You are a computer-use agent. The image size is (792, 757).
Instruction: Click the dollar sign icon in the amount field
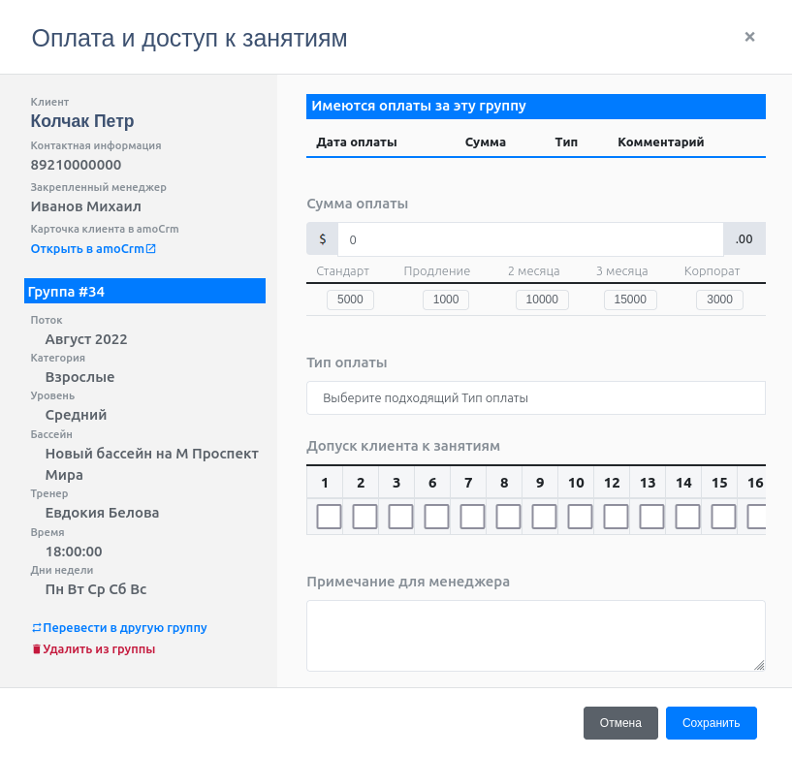[x=322, y=237]
